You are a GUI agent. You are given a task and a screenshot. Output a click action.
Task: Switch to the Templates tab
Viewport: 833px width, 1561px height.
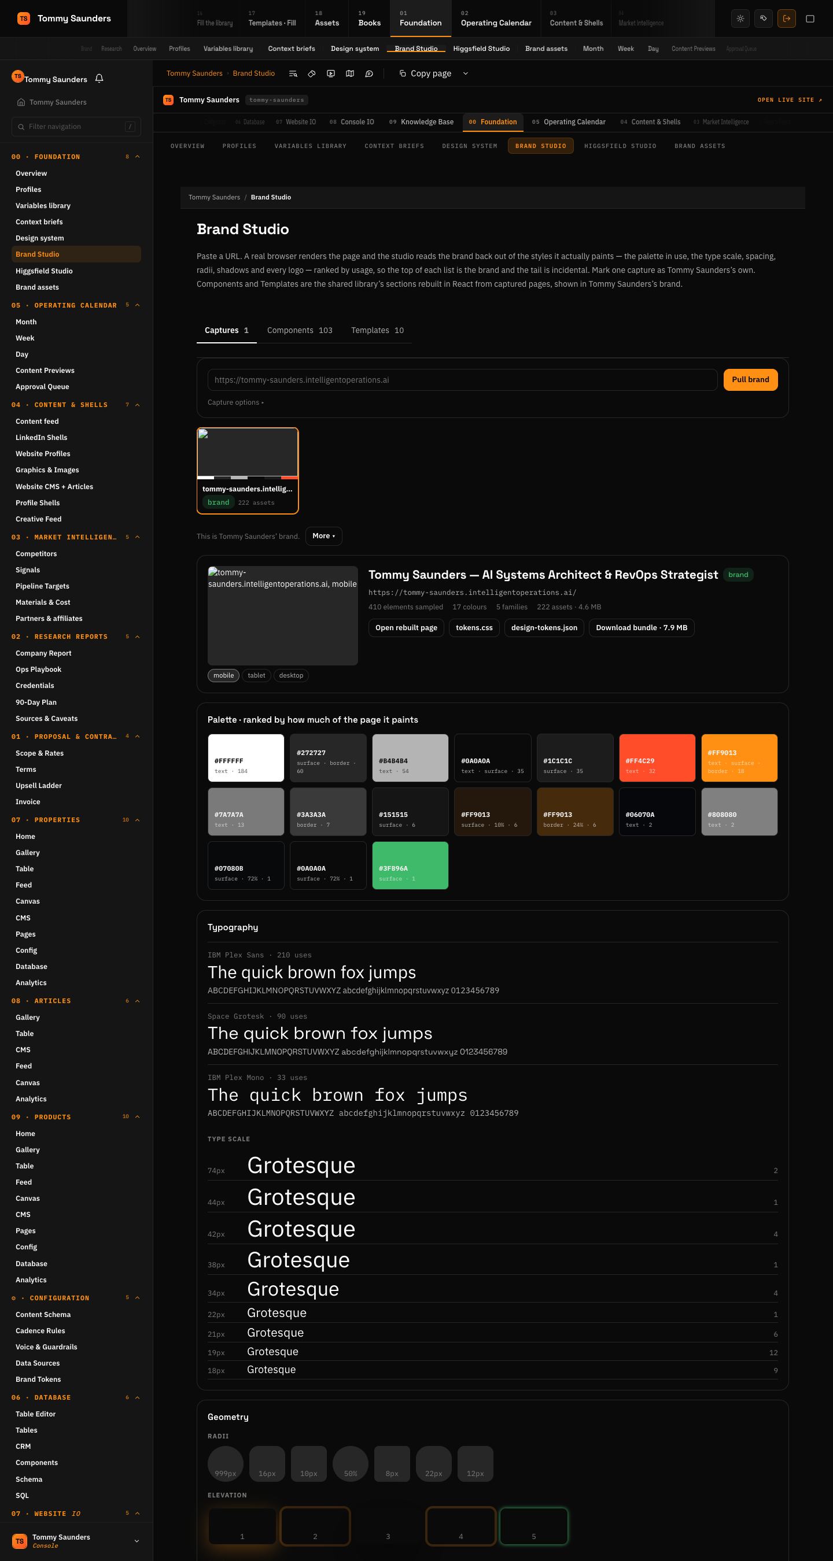[377, 330]
